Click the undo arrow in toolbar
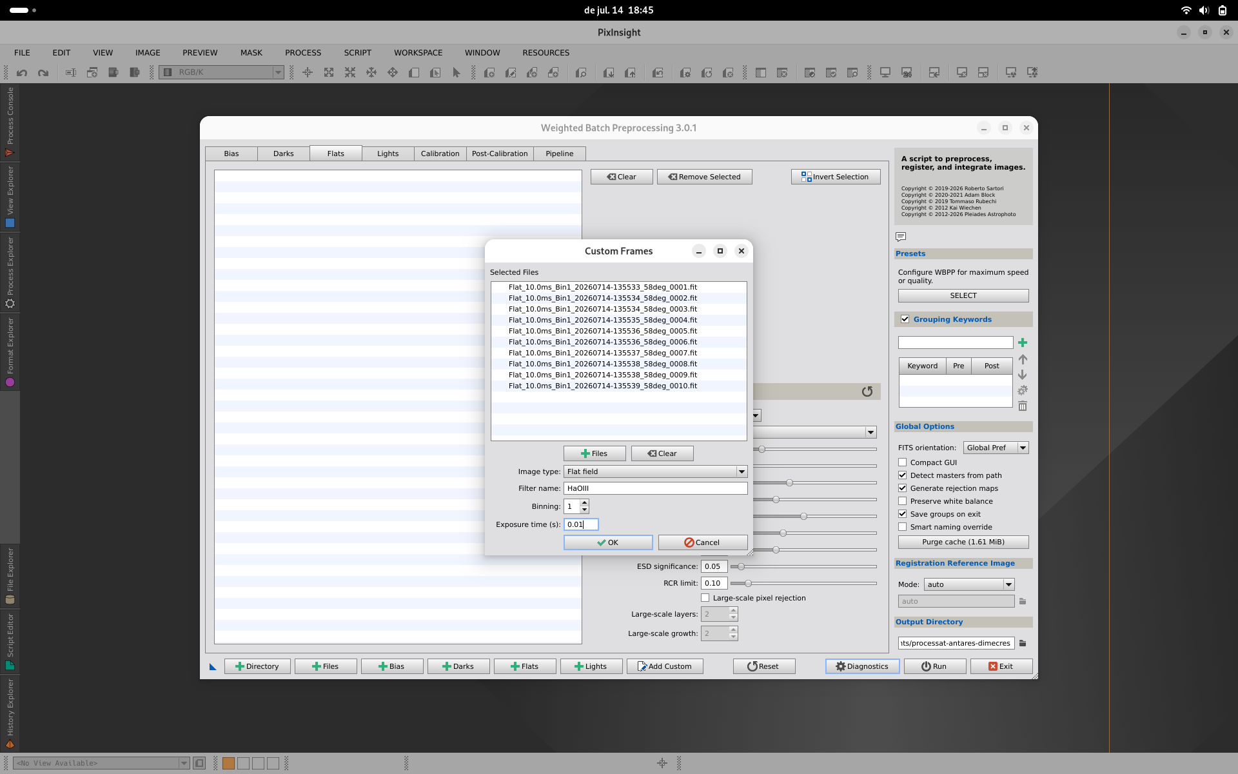Image resolution: width=1238 pixels, height=774 pixels. coord(22,73)
